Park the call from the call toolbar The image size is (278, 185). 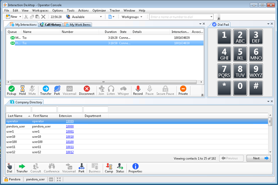[x=57, y=90]
